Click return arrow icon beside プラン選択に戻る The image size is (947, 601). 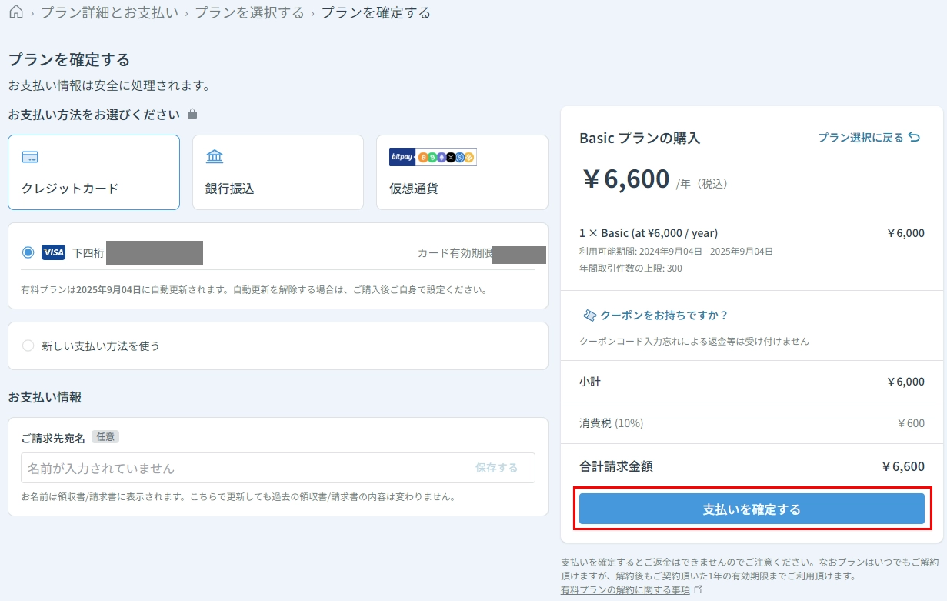pyautogui.click(x=914, y=137)
